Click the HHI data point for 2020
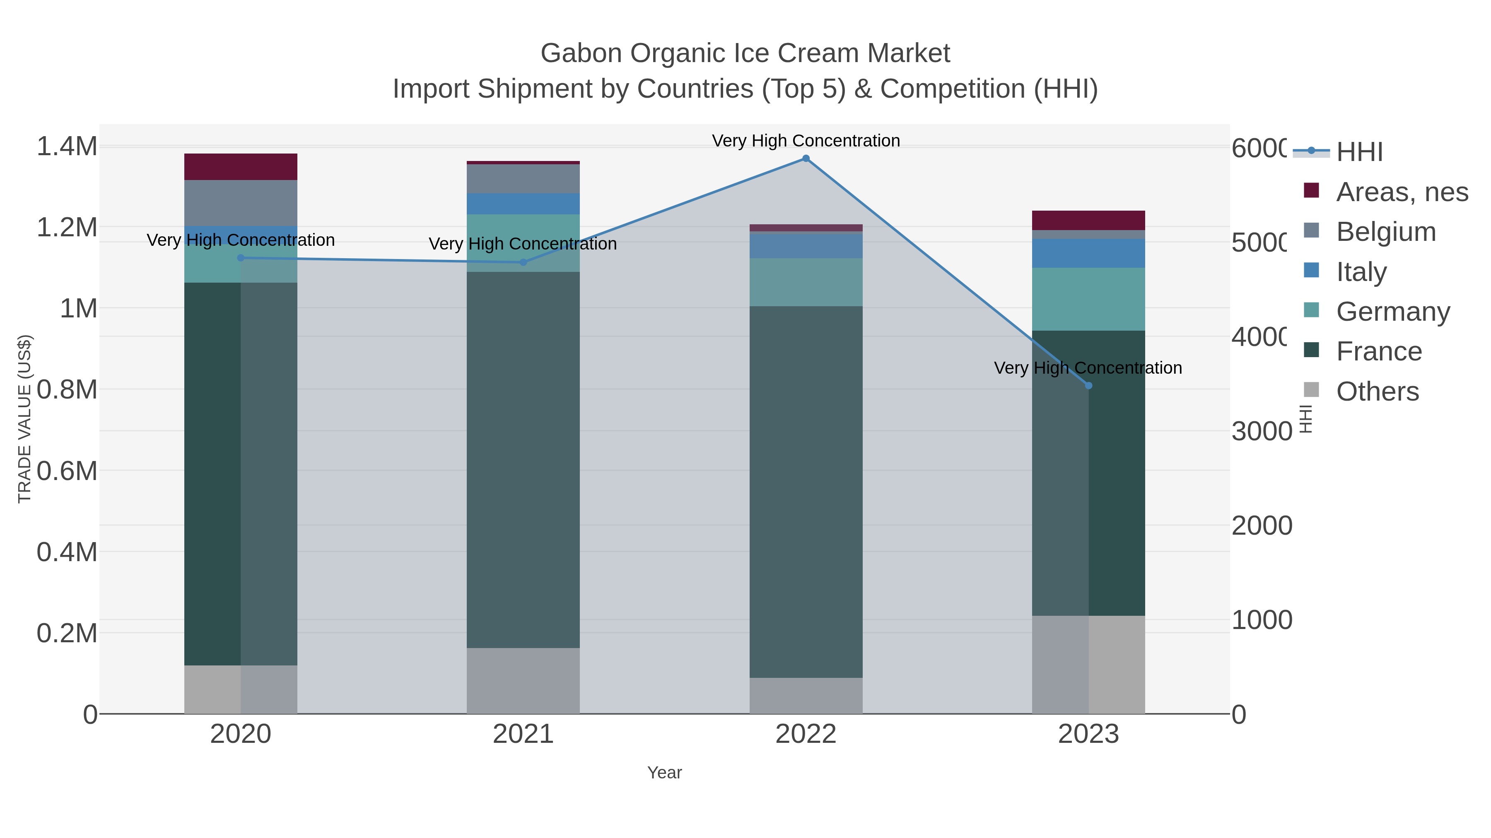This screenshot has height=838, width=1491. pyautogui.click(x=241, y=258)
